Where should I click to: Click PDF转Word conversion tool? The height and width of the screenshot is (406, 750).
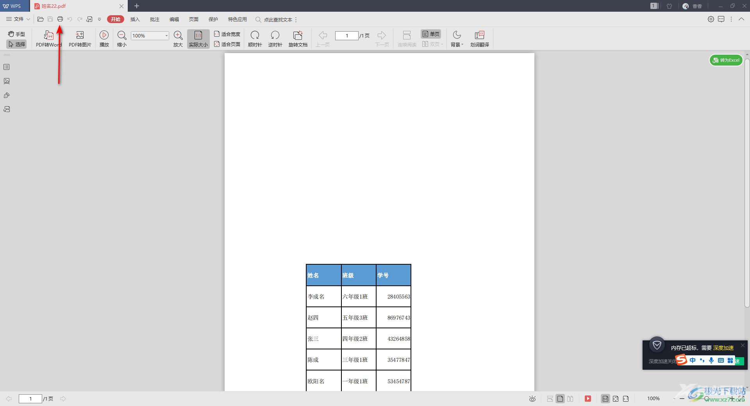49,39
